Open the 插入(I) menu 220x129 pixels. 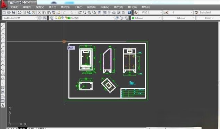[x=53, y=7]
